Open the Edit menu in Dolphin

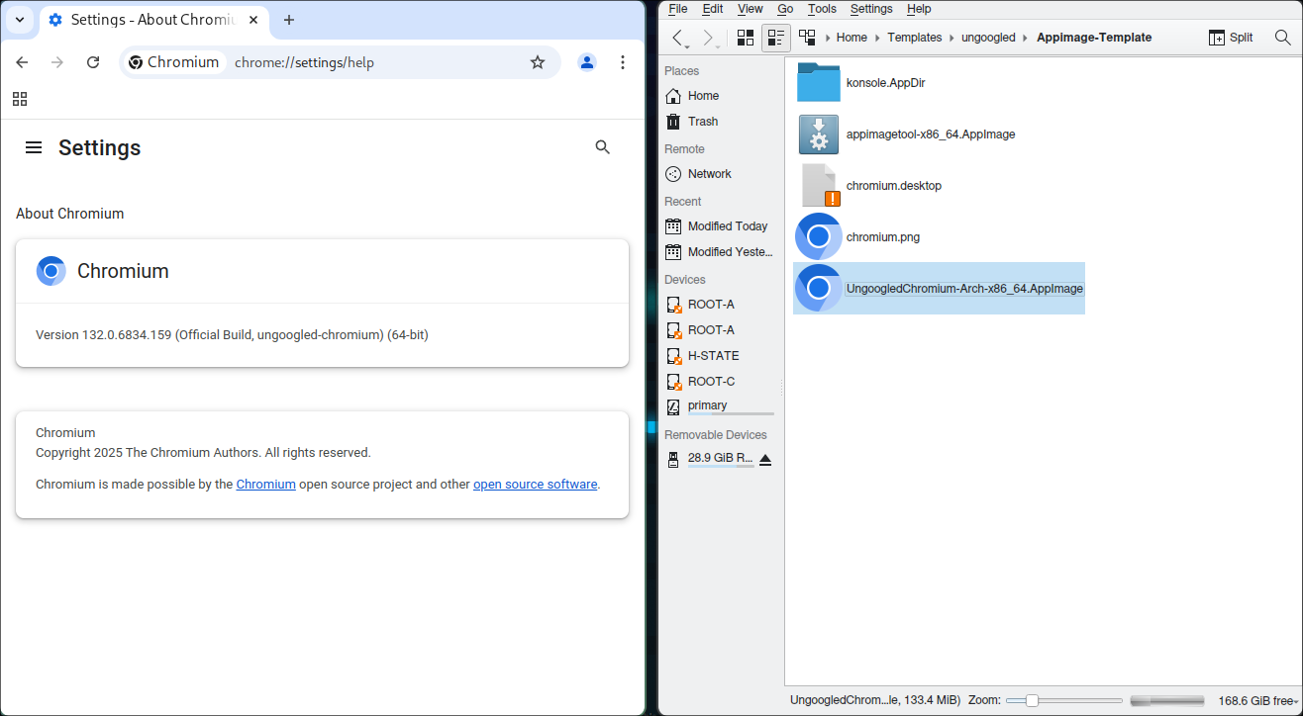[713, 9]
